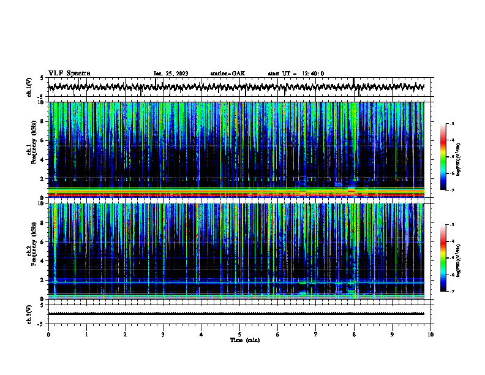485x375 pixels.
Task: Click the 0 minute tick on the time axis
Action: pyautogui.click(x=48, y=335)
